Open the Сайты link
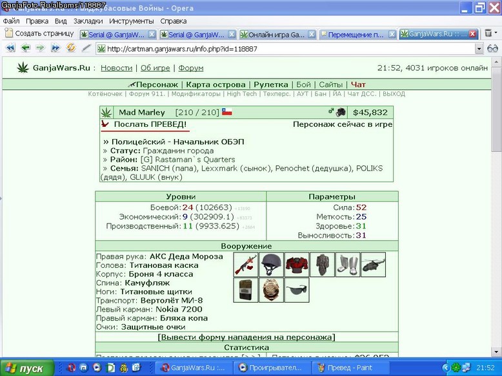 tap(331, 84)
